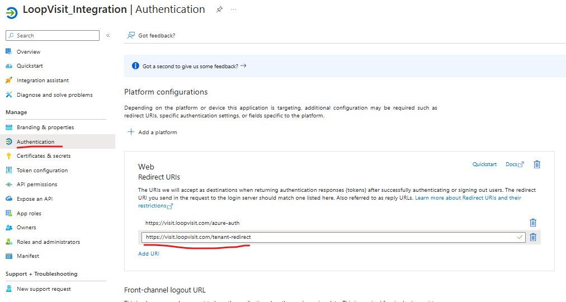Image resolution: width=566 pixels, height=302 pixels.
Task: Click Branding & properties icon
Action: [8, 127]
